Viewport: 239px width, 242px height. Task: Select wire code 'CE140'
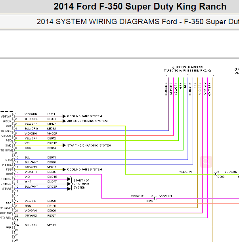pyautogui.click(x=52, y=206)
